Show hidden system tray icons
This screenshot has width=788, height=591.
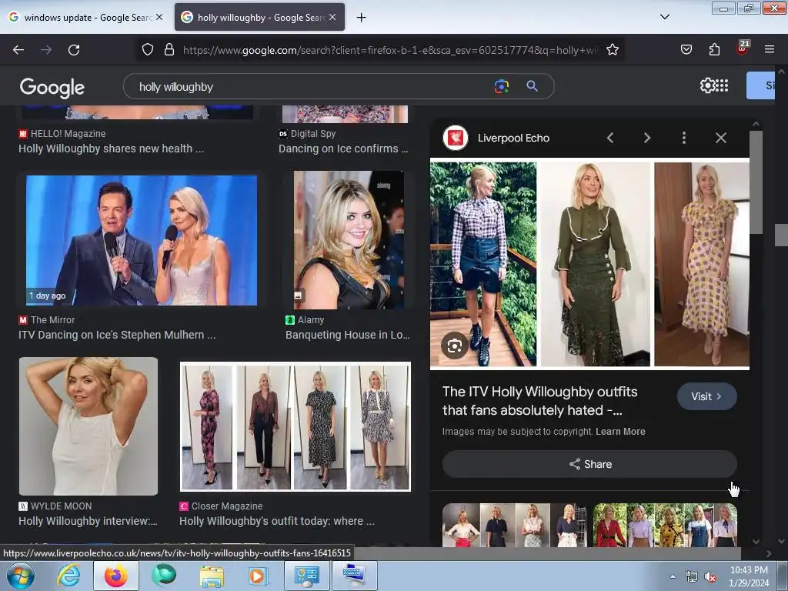[x=673, y=577]
